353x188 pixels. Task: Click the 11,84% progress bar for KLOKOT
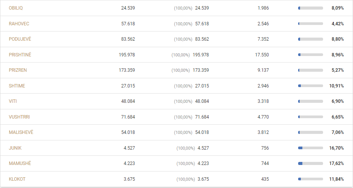[x=310, y=179]
